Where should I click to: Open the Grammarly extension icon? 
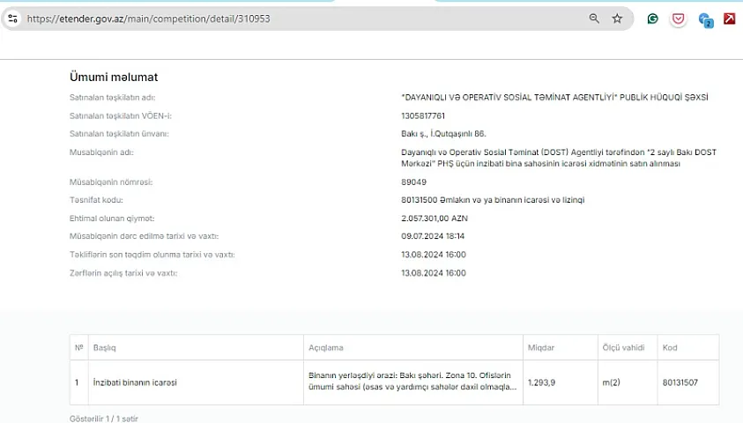tap(652, 19)
